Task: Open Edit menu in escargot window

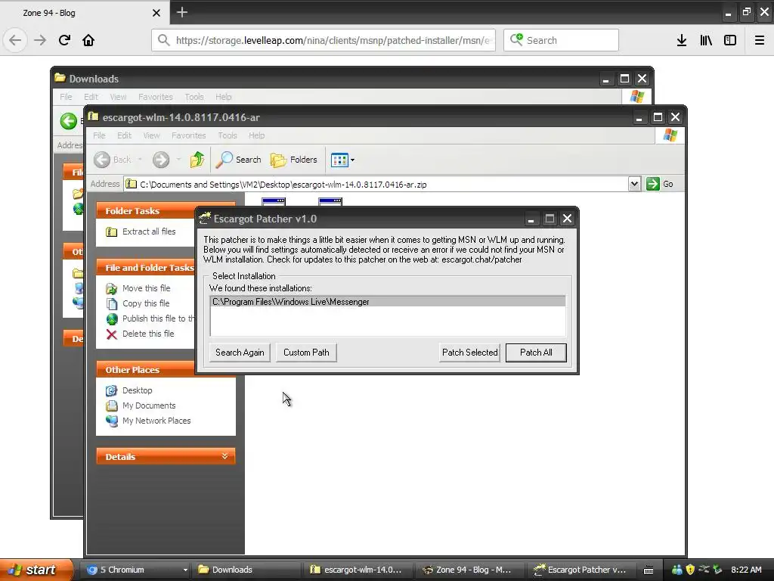Action: 124,135
